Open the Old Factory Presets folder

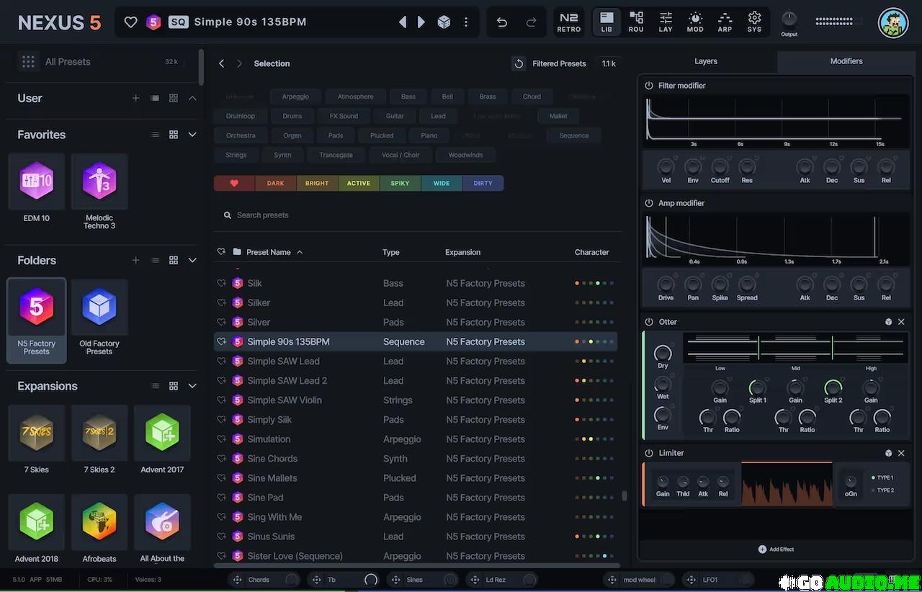(99, 308)
